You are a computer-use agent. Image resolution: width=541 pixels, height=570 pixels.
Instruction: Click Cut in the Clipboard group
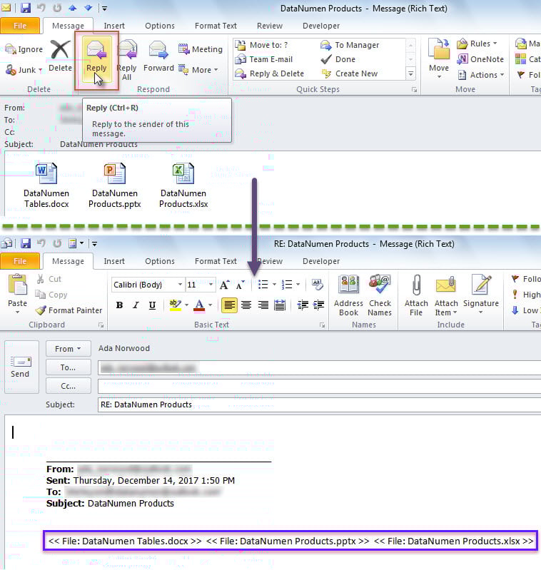pyautogui.click(x=49, y=279)
